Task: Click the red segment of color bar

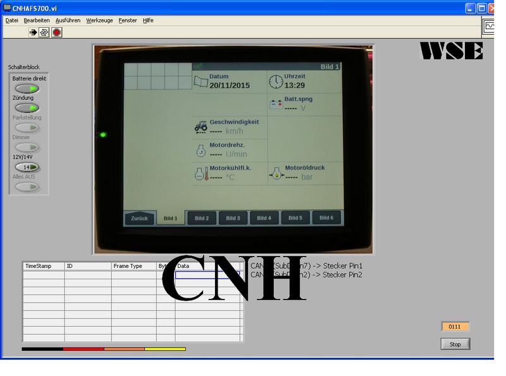Action: (83, 349)
